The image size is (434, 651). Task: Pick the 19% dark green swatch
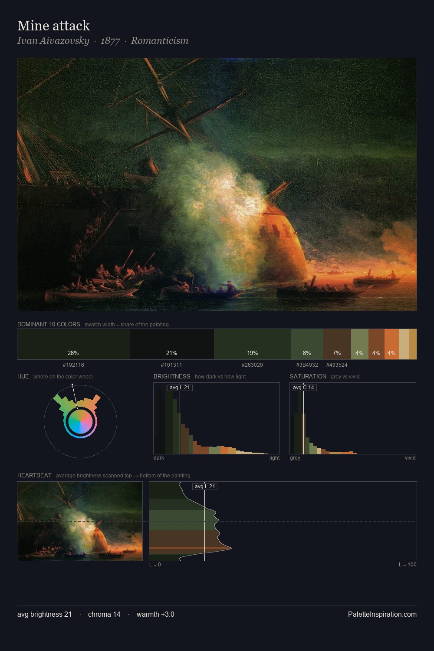(253, 344)
